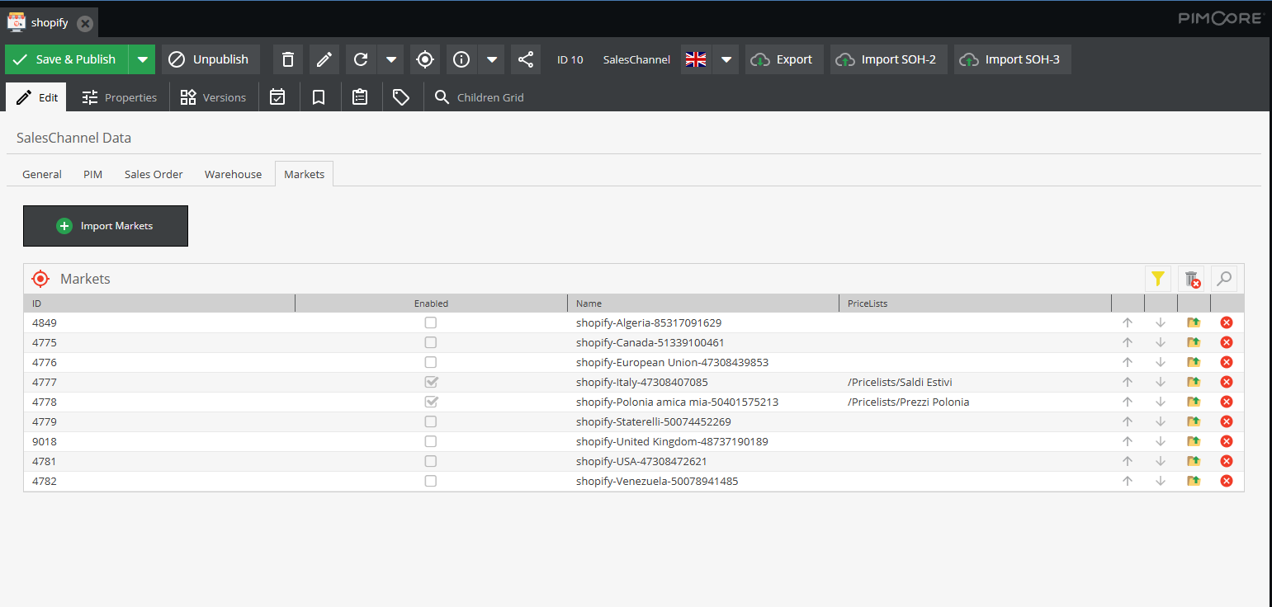
Task: Disable the shopify-Italy Enabled checkbox
Action: tap(430, 382)
